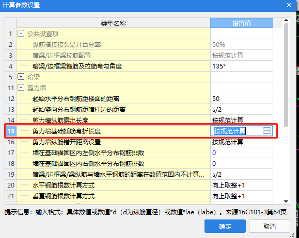Expand the 暗梁 group

tap(21, 77)
